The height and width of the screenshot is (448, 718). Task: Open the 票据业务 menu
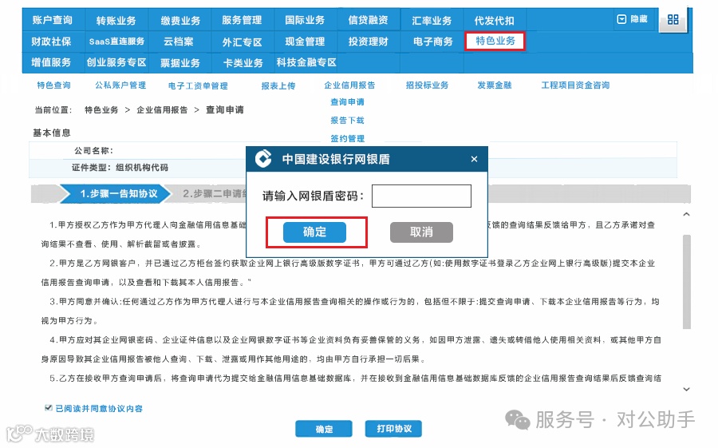pos(180,63)
